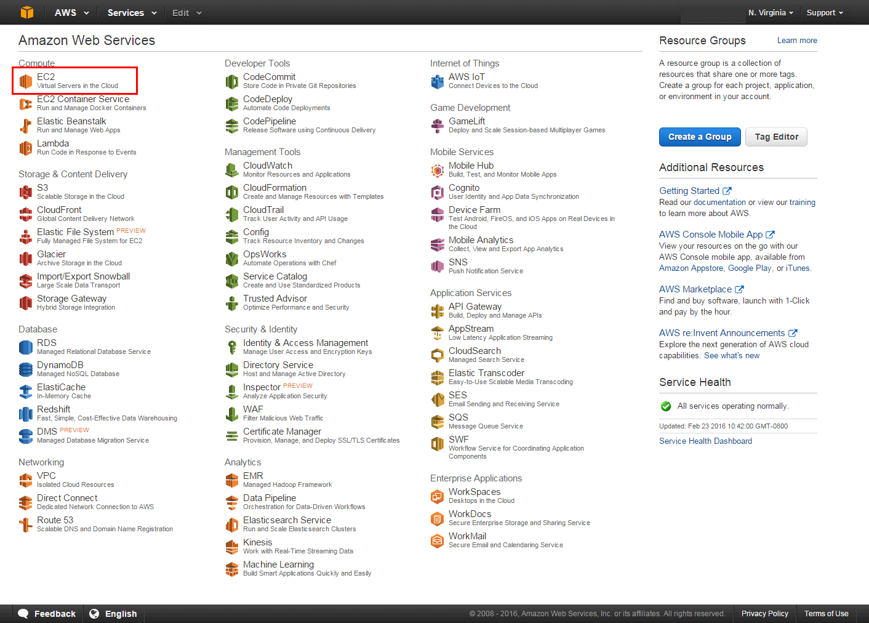The height and width of the screenshot is (623, 869).
Task: Click the Feedback speech bubble icon
Action: pyautogui.click(x=23, y=614)
